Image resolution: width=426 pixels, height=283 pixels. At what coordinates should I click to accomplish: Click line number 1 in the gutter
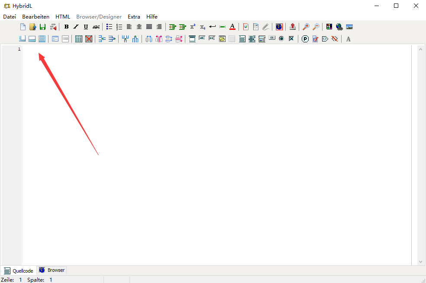click(19, 49)
